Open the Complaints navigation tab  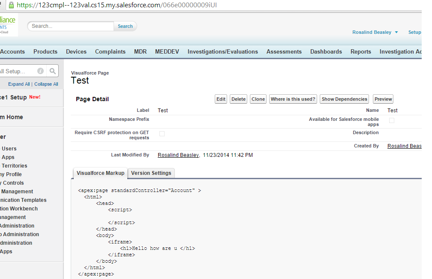pyautogui.click(x=110, y=51)
